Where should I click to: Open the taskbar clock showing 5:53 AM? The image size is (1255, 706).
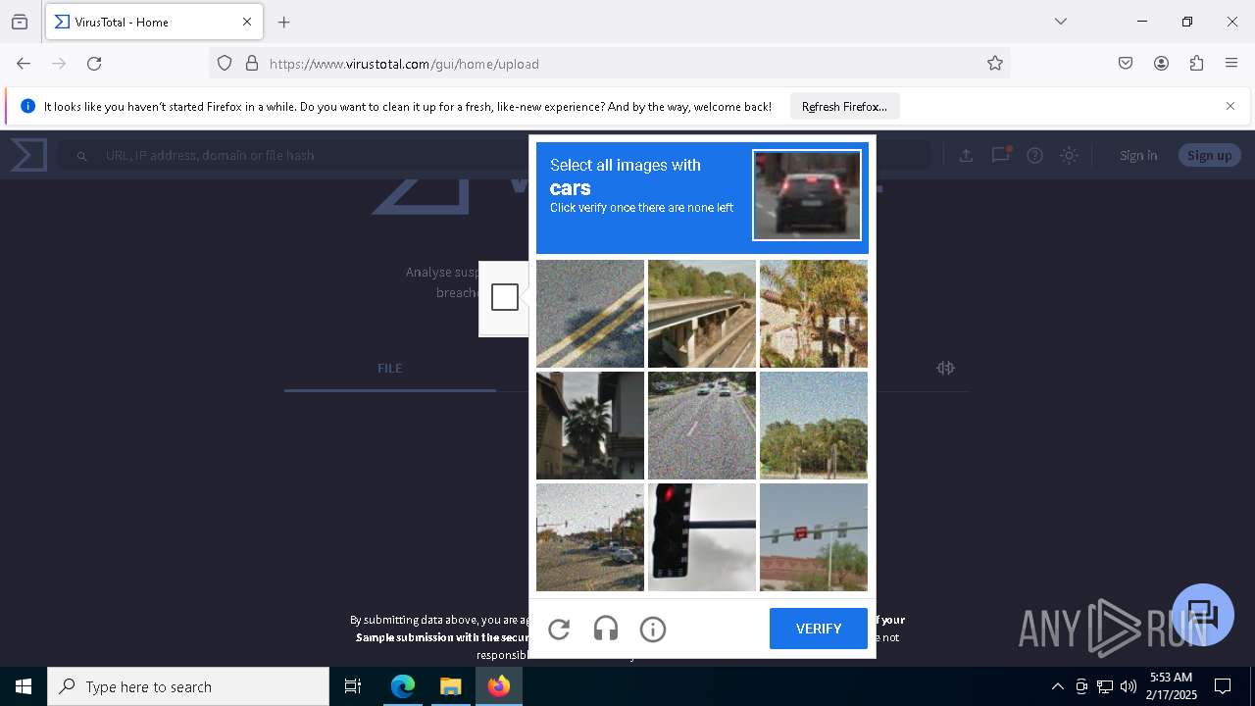(1171, 686)
